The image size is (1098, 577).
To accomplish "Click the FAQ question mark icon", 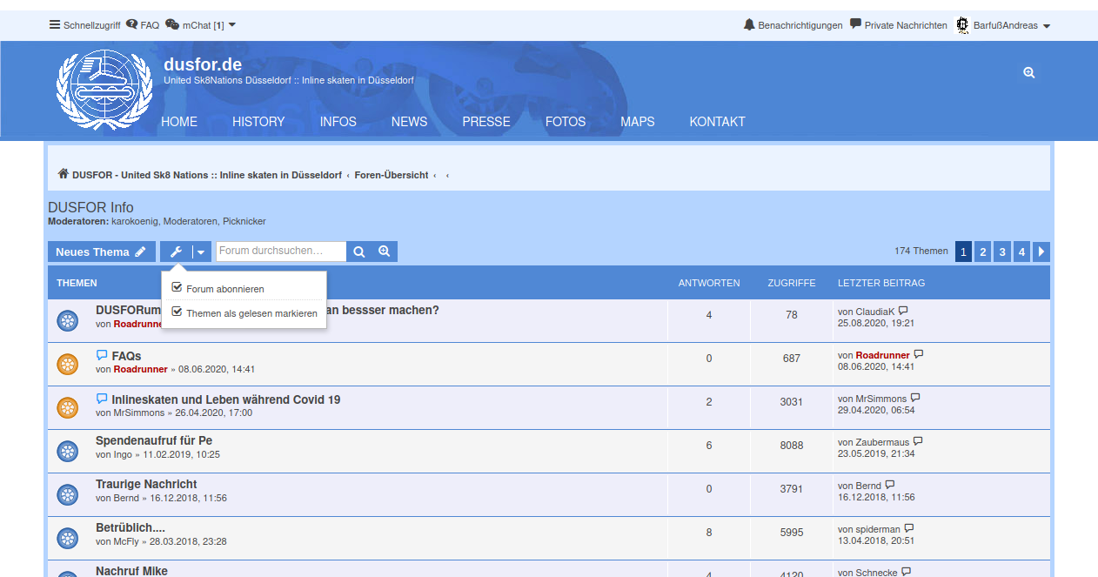I will 131,24.
